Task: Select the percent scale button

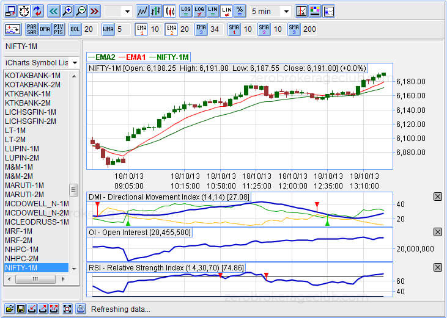Action: (x=240, y=12)
